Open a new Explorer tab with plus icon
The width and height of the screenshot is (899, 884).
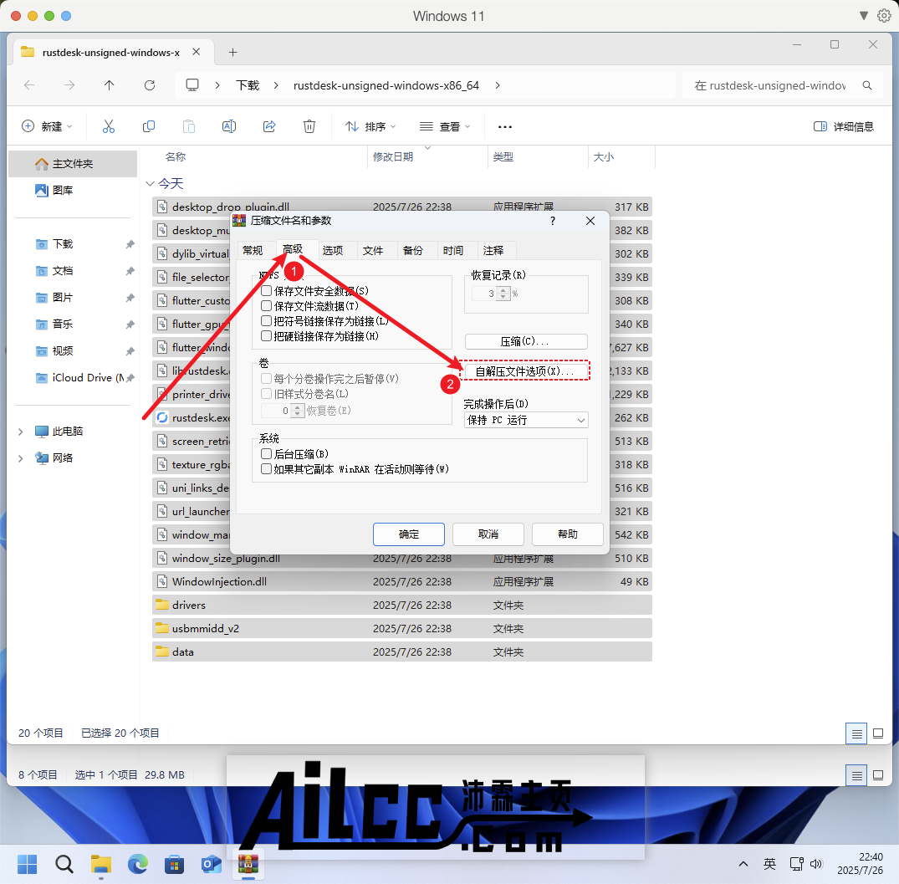coord(232,52)
